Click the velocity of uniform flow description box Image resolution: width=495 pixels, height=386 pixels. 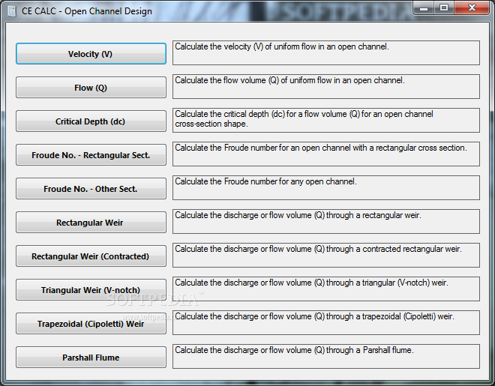326,53
